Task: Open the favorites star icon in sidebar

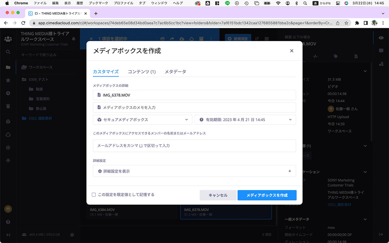Action: tap(8, 80)
